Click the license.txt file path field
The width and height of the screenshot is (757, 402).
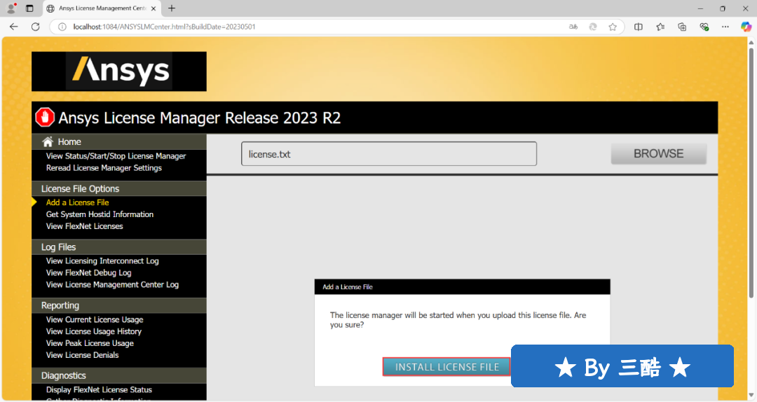tap(388, 154)
